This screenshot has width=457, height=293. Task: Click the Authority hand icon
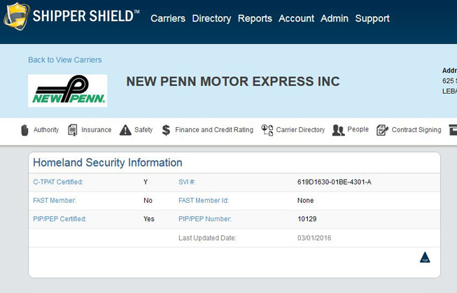coord(25,130)
